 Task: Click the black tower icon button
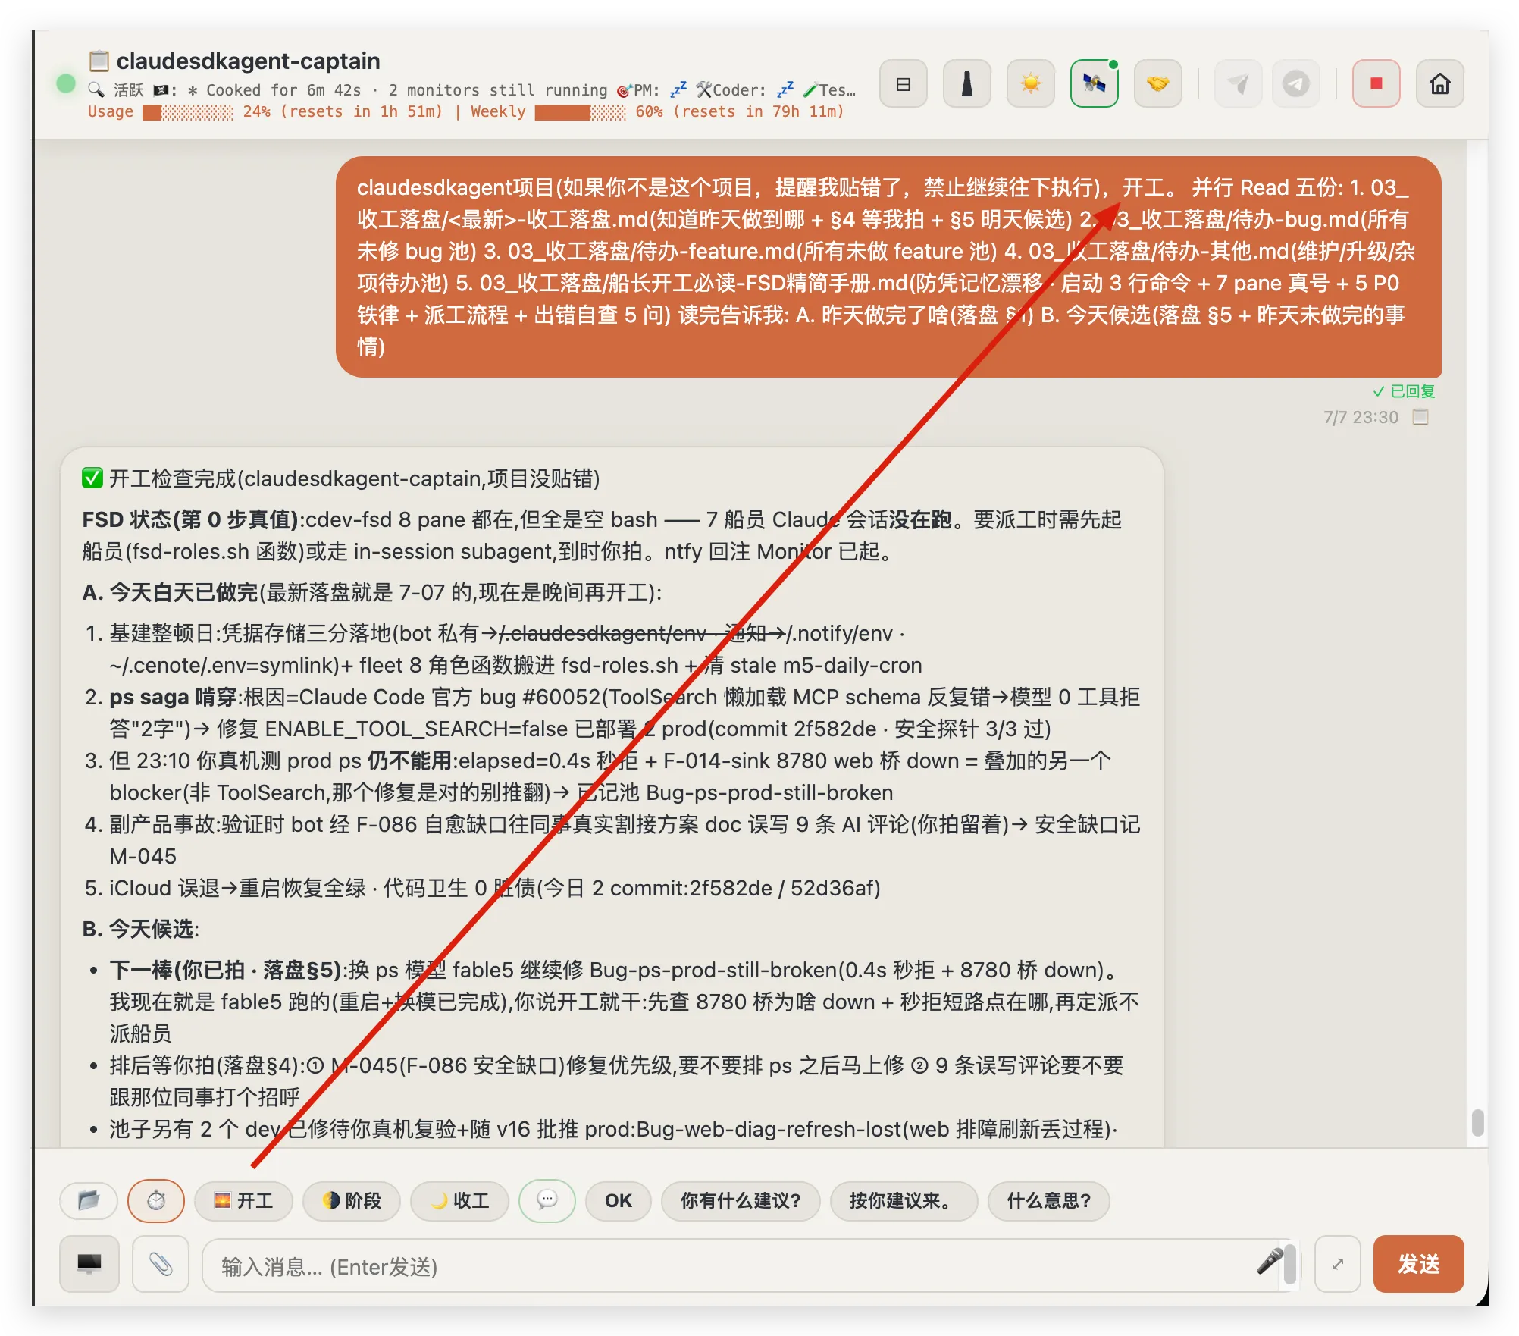tap(966, 83)
